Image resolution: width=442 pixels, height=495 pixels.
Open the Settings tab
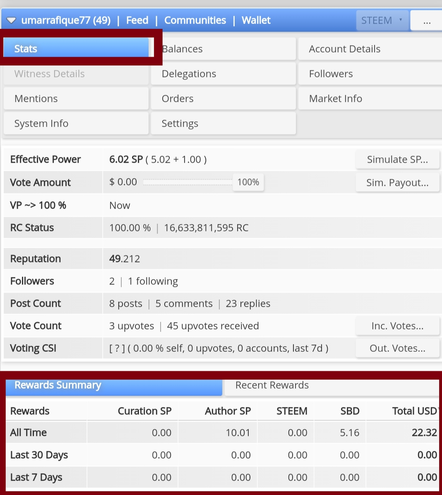pyautogui.click(x=223, y=123)
